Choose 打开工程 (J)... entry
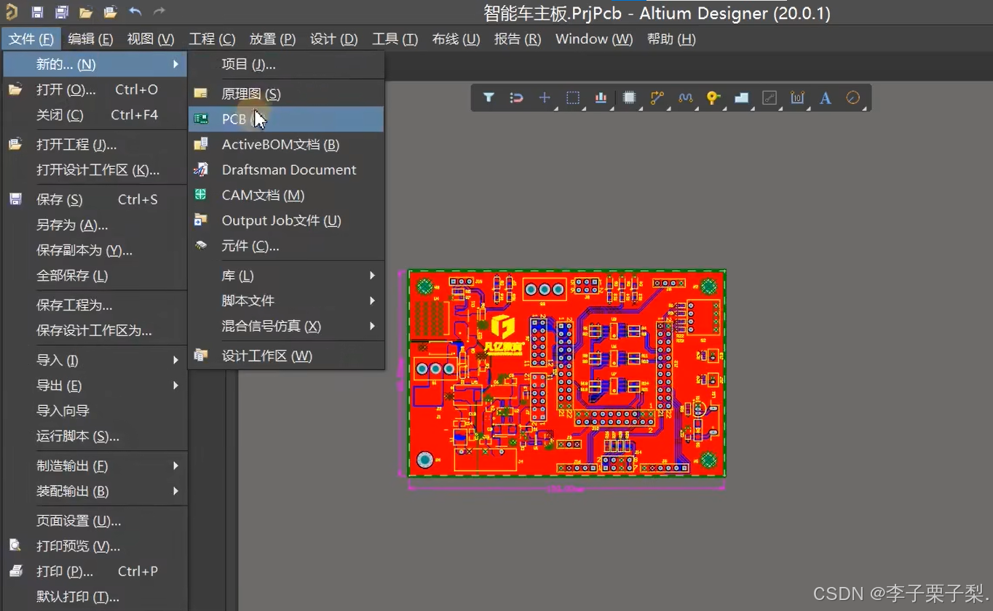The height and width of the screenshot is (611, 993). point(95,145)
